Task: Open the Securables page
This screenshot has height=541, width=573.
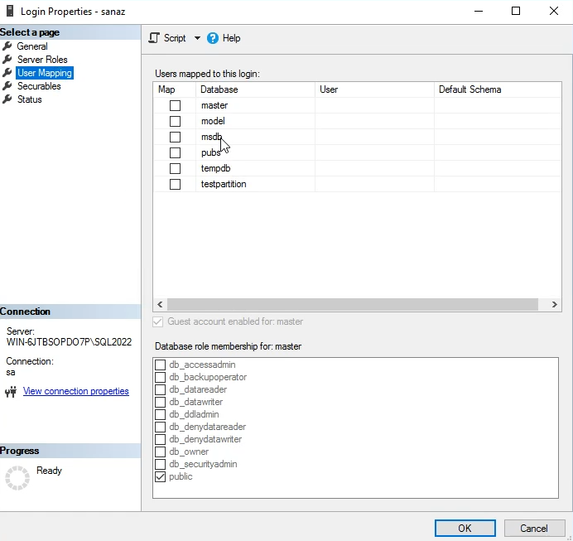Action: click(39, 86)
